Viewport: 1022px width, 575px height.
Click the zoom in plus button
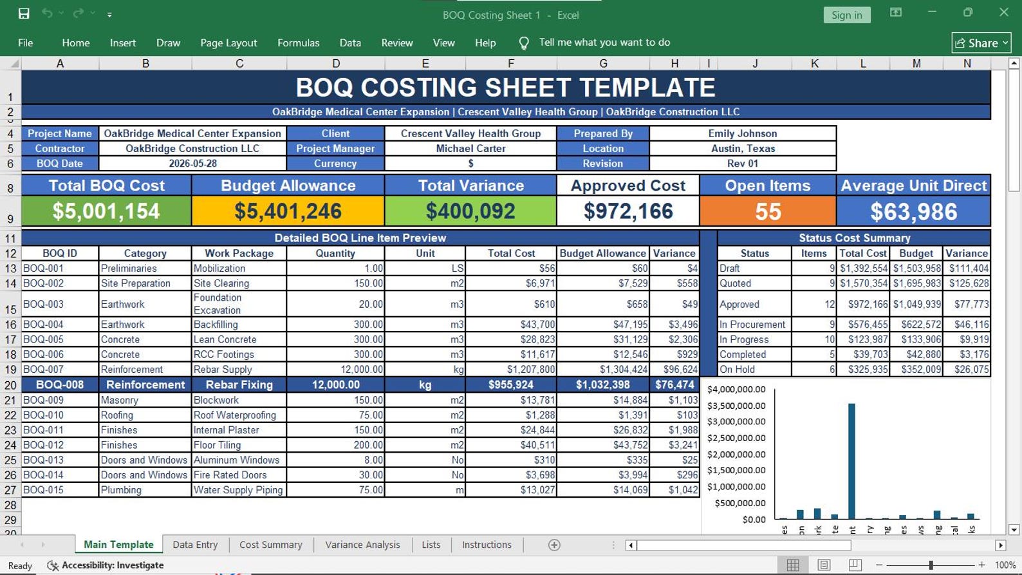981,565
